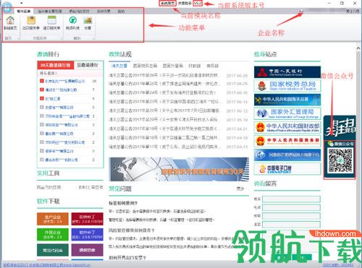Open the dark red 软件补丁 download tile
362x268 pixels.
click(x=87, y=219)
